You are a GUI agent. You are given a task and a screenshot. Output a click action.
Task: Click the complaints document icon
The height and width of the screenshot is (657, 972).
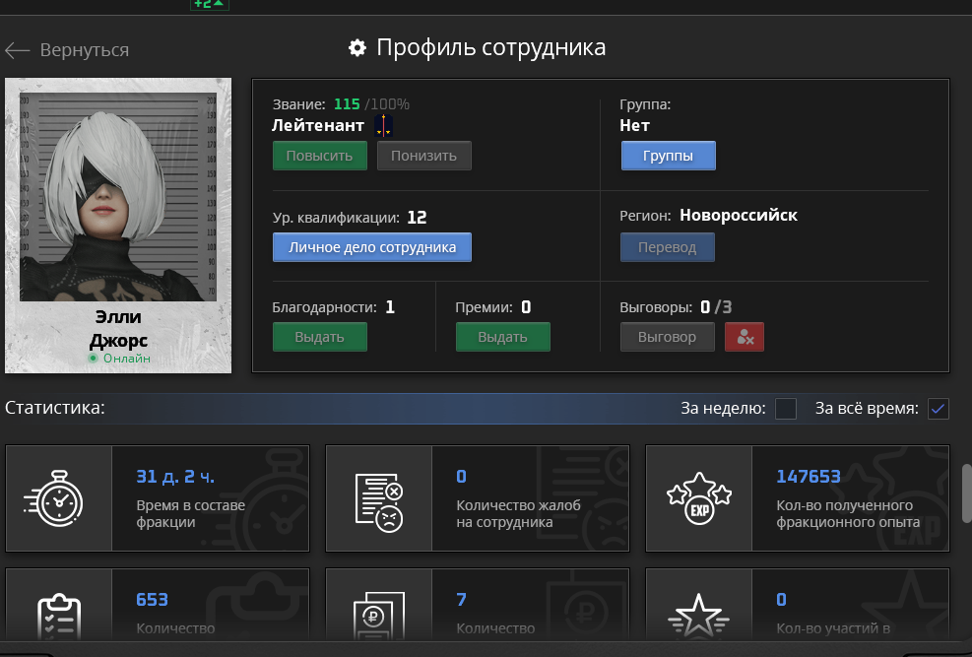point(380,498)
